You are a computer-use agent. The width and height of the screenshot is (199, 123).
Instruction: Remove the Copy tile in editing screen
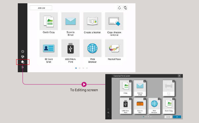point(130,81)
